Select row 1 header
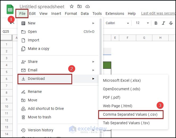The width and height of the screenshot is (176, 138). [7, 44]
